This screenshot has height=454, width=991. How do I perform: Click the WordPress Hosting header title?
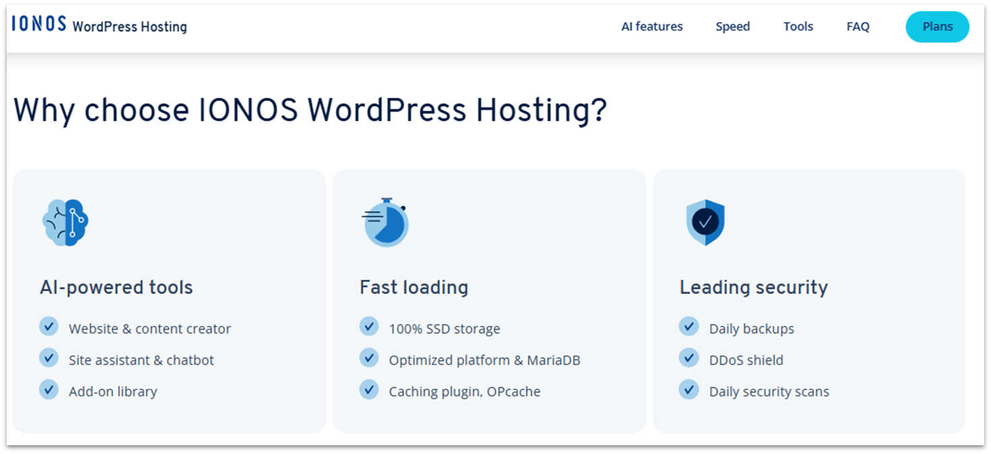coord(129,27)
